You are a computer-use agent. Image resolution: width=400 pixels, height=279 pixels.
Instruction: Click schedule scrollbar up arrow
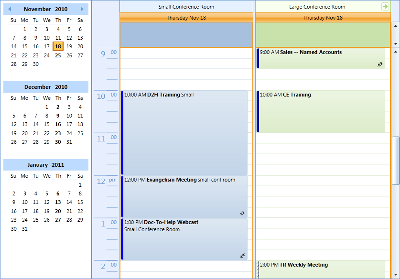tap(395, 52)
